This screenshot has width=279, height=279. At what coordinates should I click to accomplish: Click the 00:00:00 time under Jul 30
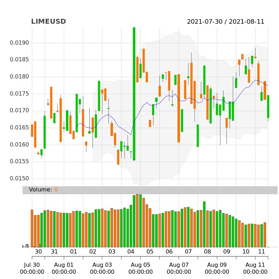click(x=32, y=272)
